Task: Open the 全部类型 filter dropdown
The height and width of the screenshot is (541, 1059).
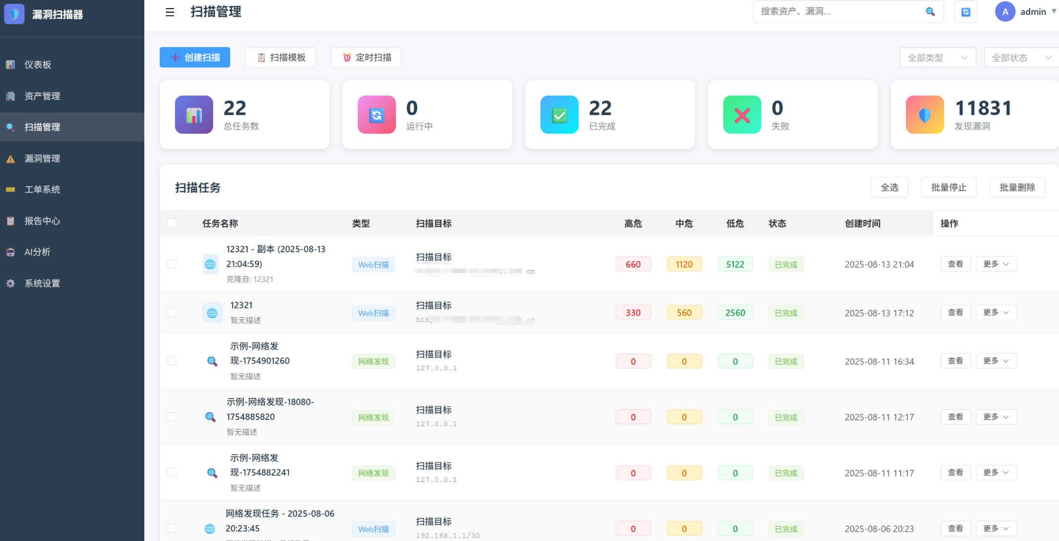Action: (x=937, y=58)
